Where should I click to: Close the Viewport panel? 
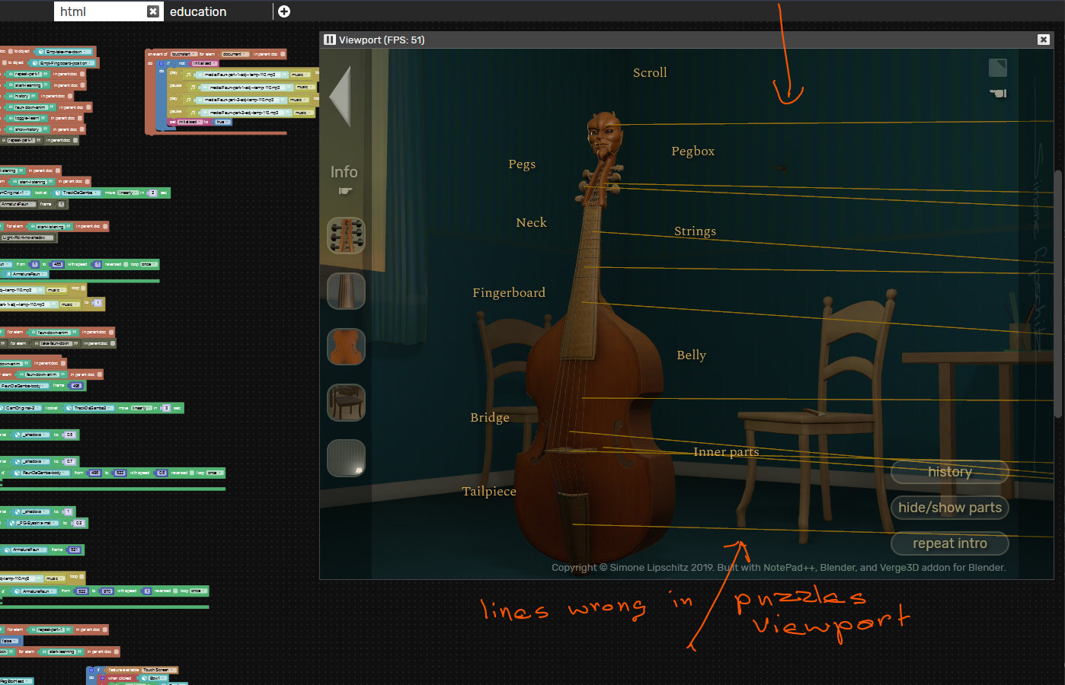pos(1044,40)
